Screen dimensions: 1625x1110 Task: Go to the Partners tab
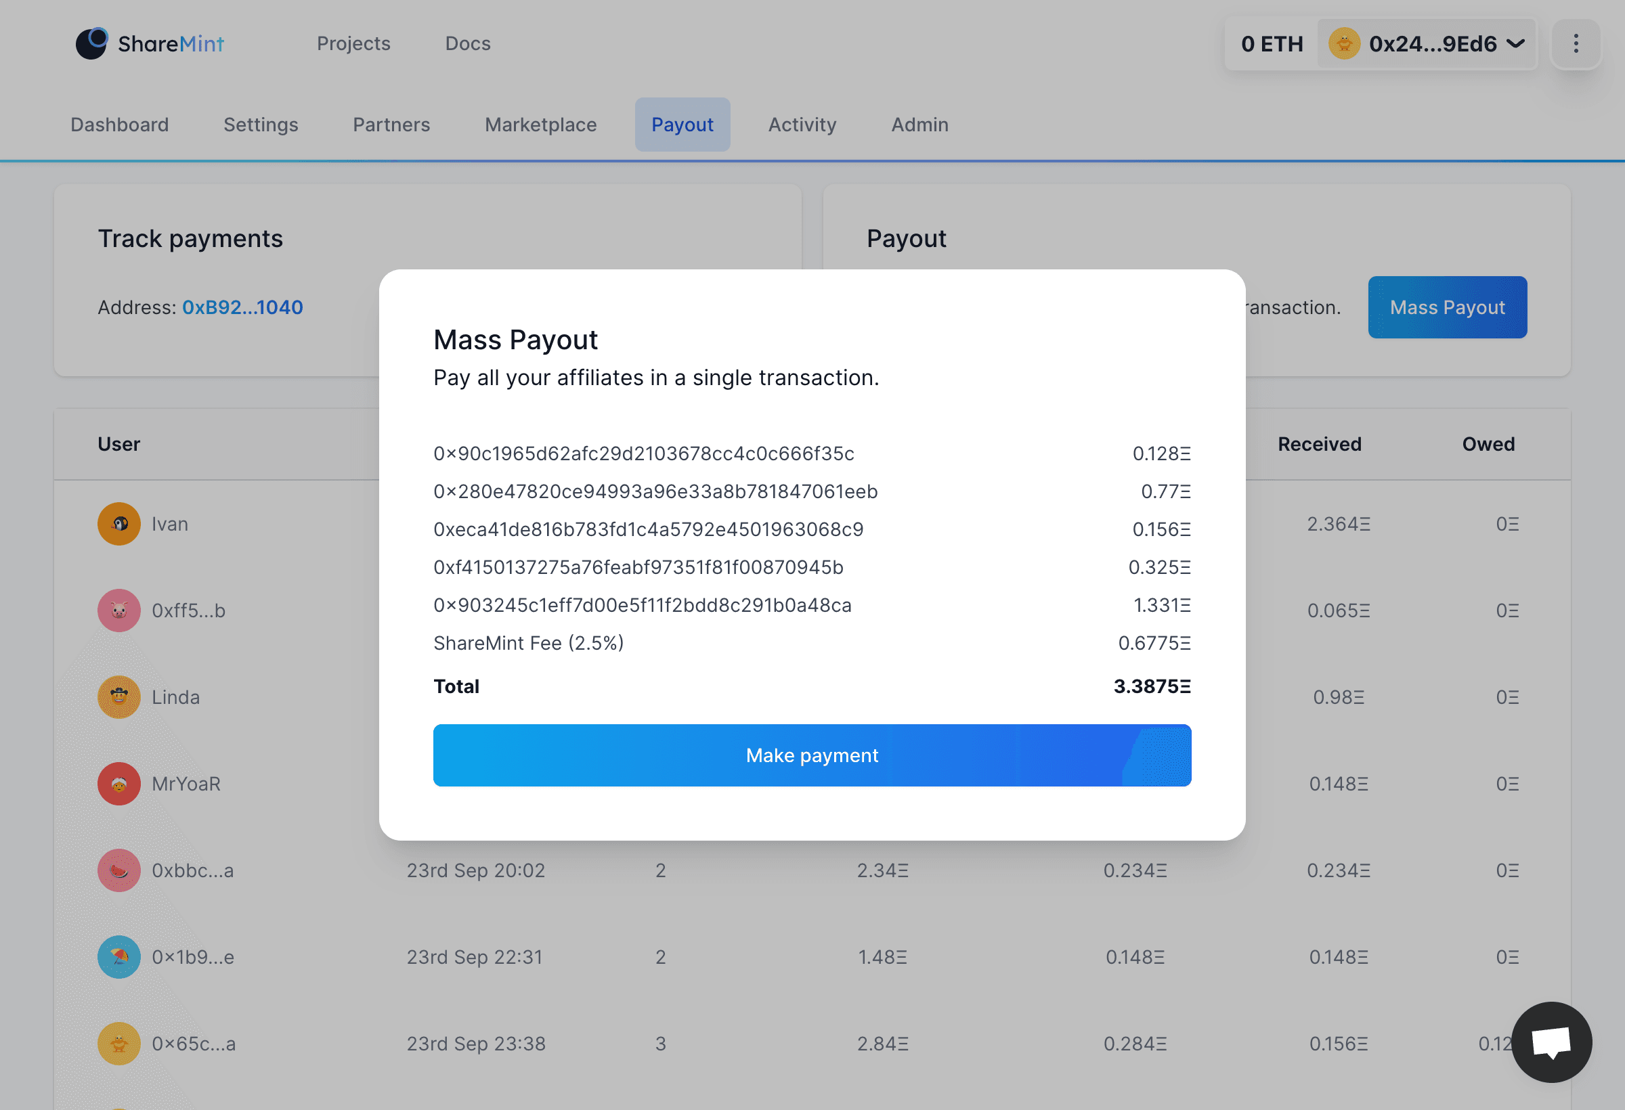pyautogui.click(x=391, y=125)
